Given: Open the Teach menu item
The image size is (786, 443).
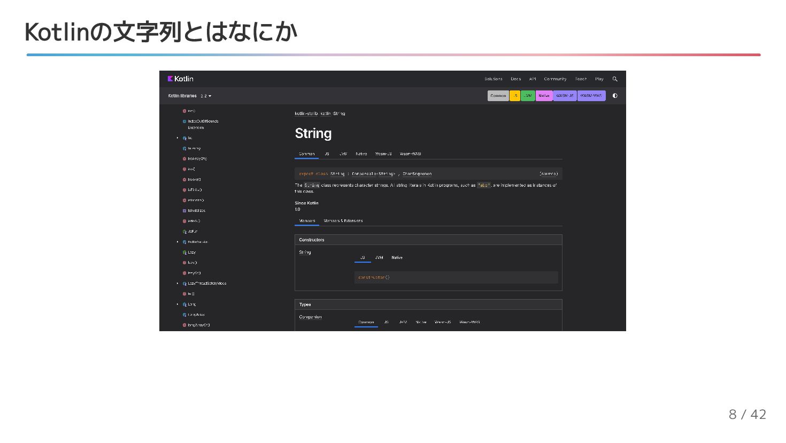Looking at the screenshot, I should (581, 79).
